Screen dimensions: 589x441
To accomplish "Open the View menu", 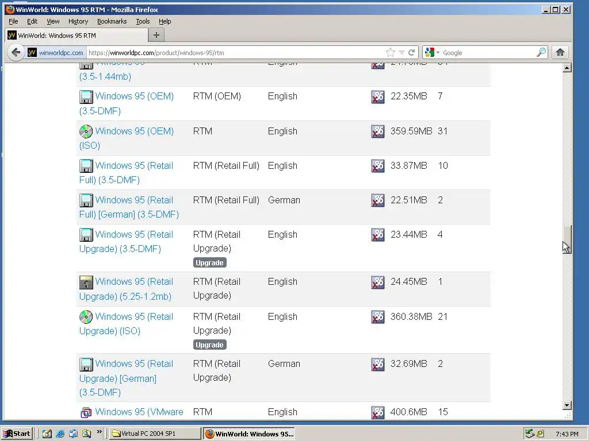I will 53,21.
